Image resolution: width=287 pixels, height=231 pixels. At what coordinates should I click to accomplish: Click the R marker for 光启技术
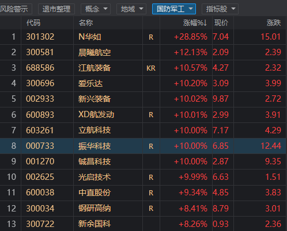151,178
